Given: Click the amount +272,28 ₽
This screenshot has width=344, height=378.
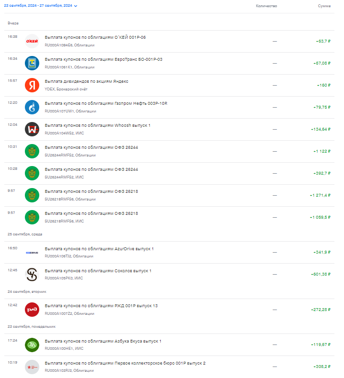Looking at the screenshot, I should coord(321,310).
